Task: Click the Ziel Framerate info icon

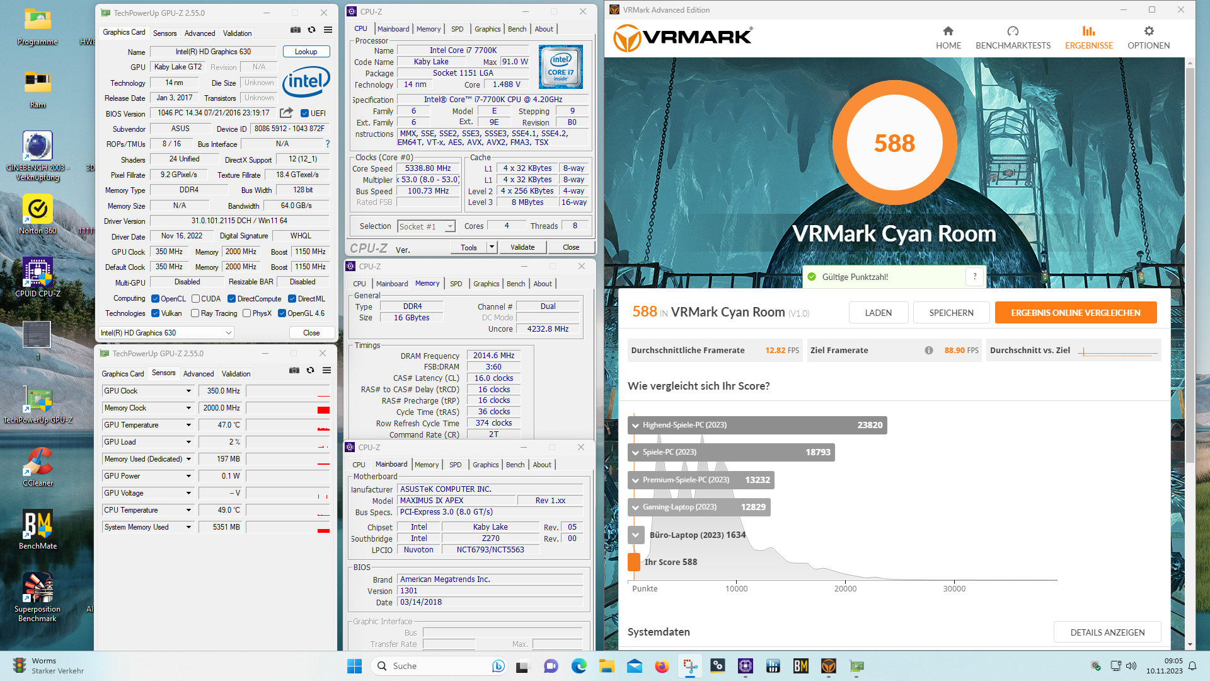Action: [929, 351]
